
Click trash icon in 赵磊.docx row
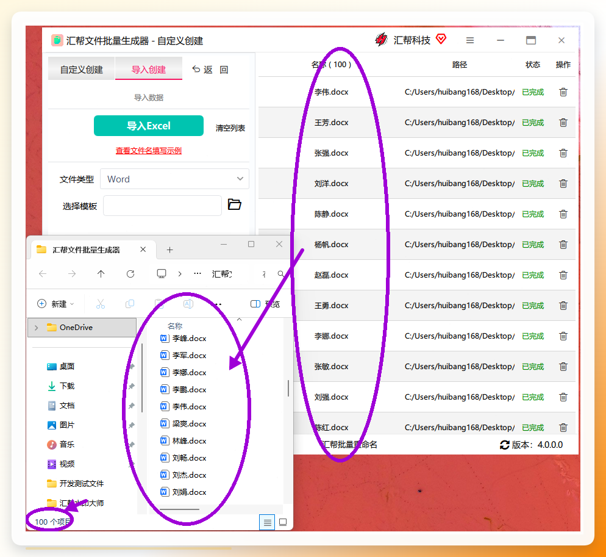pos(563,275)
